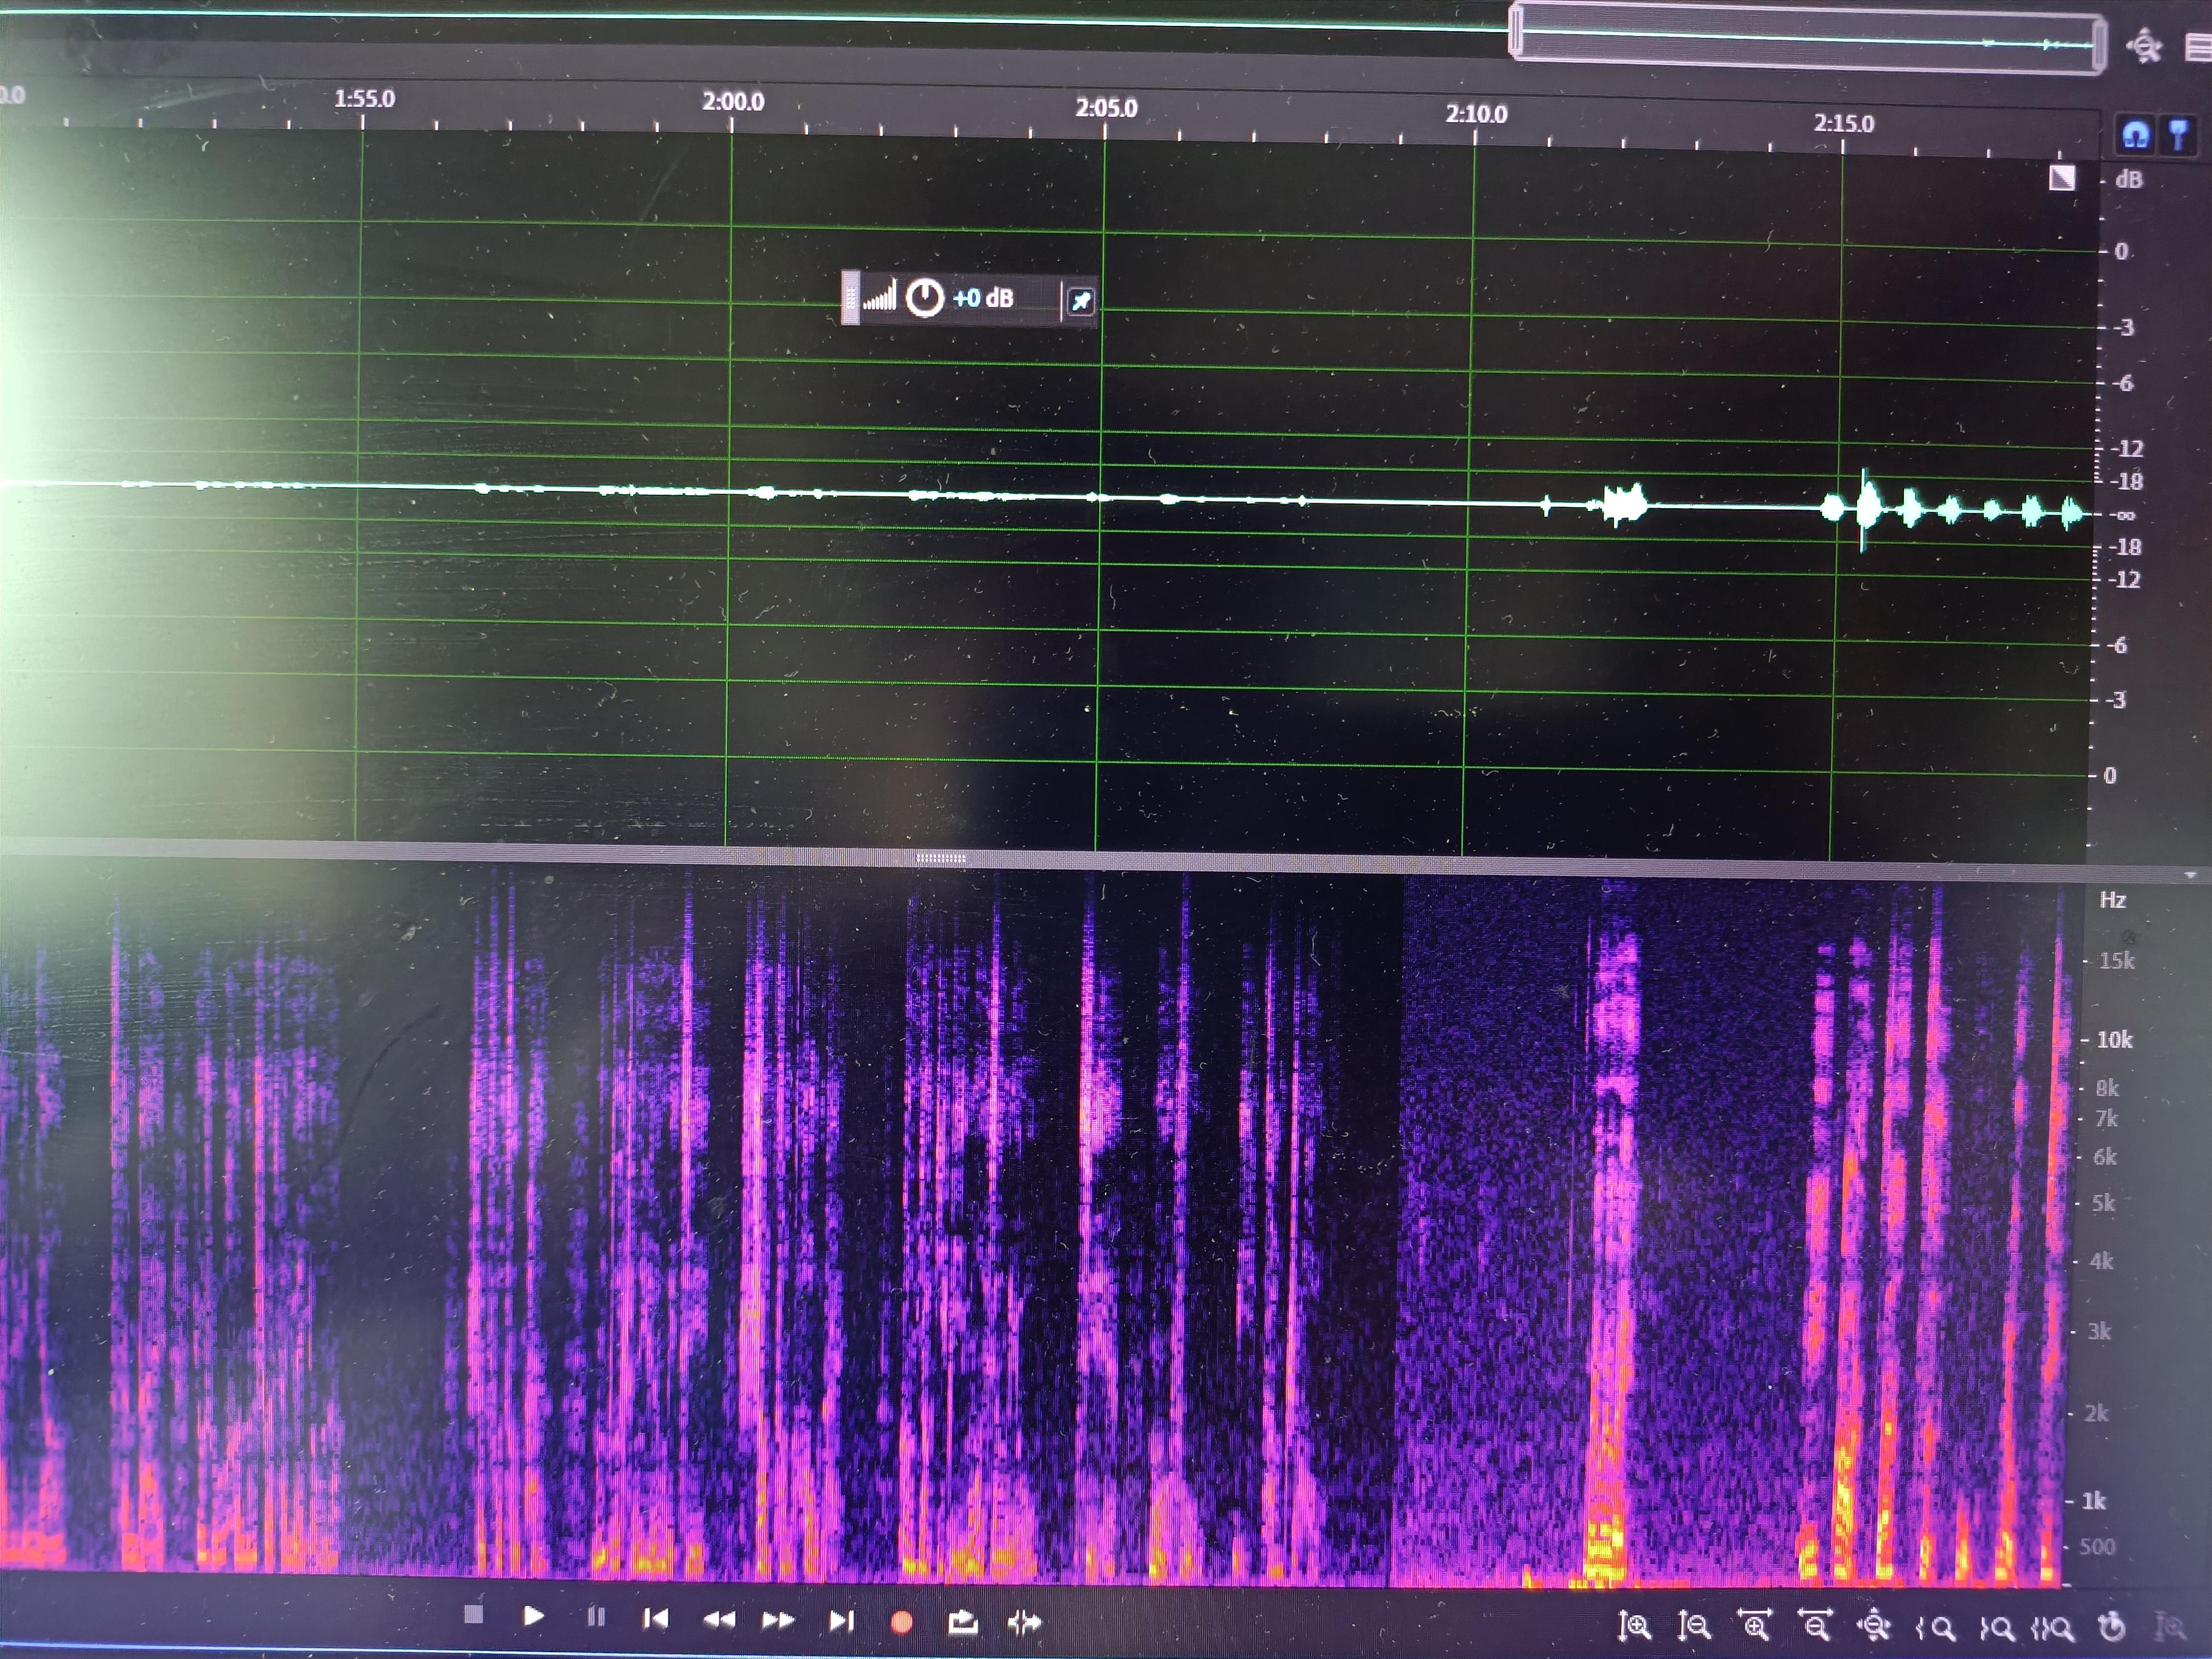This screenshot has height=1659, width=2212.
Task: Toggle the blue snapping magnet icon
Action: 2135,135
